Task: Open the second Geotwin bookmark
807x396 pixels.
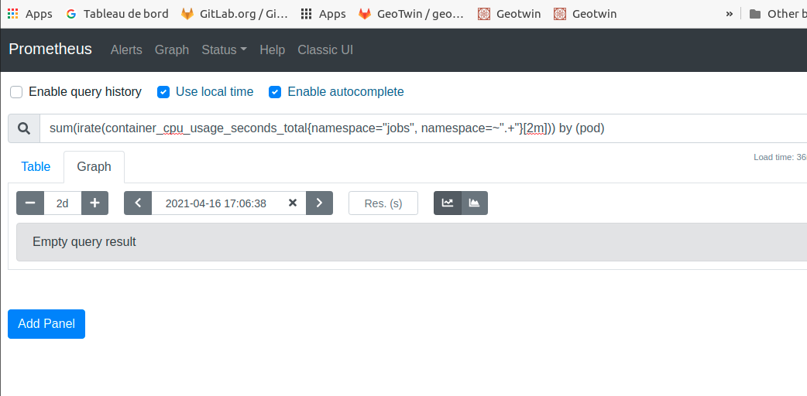Action: coord(586,14)
